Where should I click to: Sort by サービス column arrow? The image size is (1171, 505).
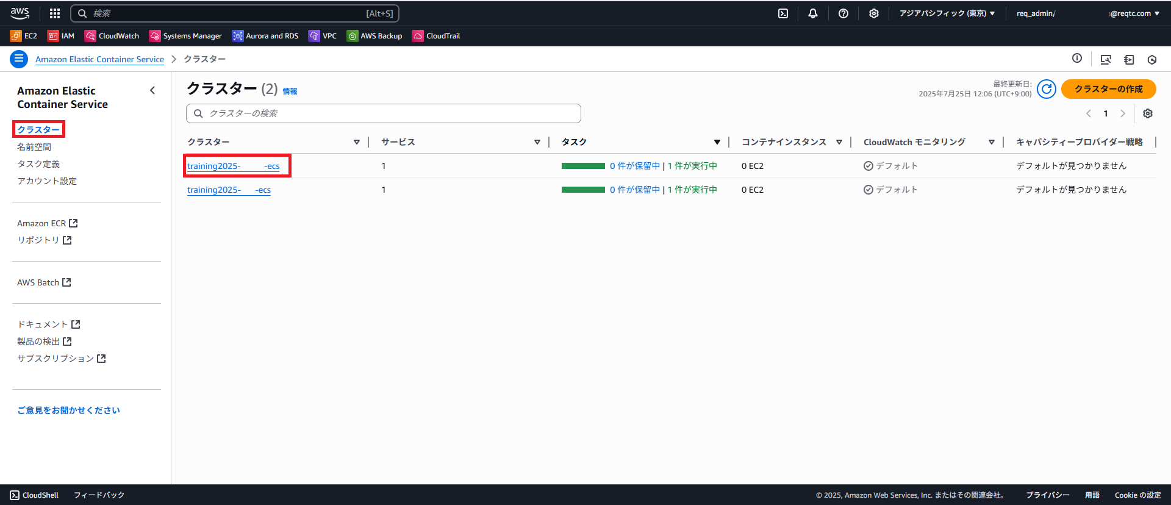[x=537, y=142]
